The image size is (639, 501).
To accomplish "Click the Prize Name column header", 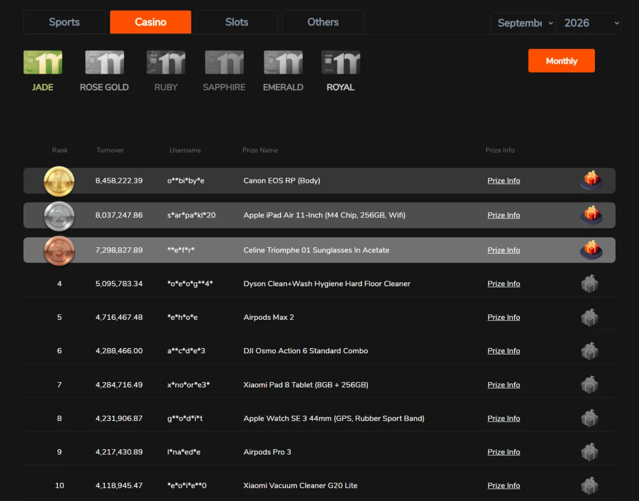I will click(x=260, y=150).
